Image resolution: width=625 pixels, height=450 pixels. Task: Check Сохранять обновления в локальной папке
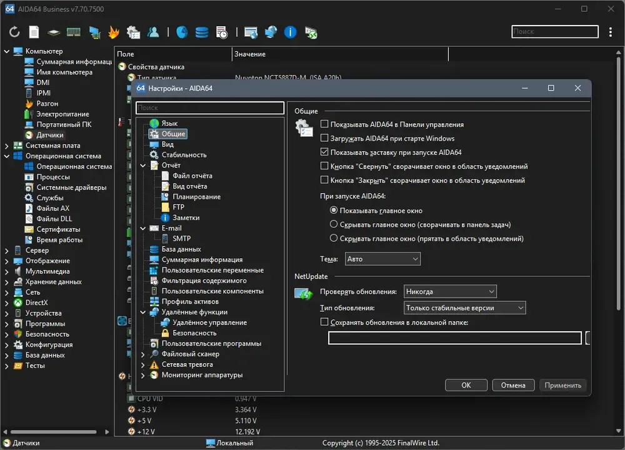[x=324, y=322]
